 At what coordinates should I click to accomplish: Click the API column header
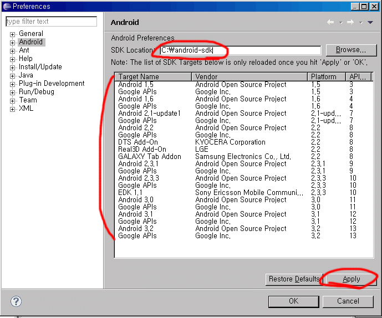click(x=359, y=76)
